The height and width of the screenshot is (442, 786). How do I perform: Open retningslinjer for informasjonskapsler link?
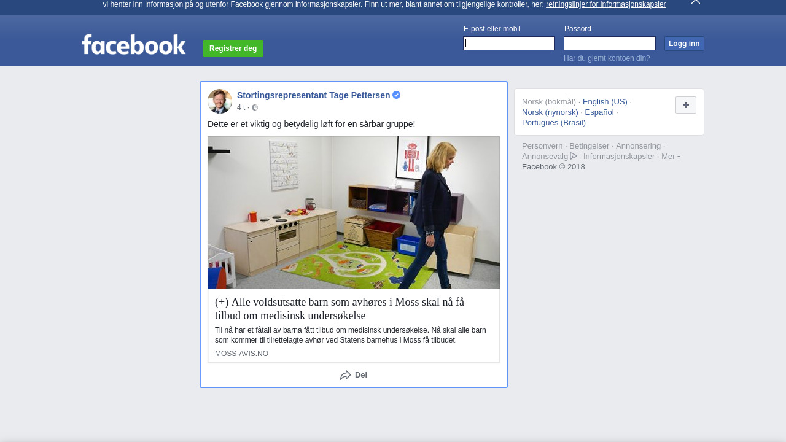pyautogui.click(x=605, y=4)
